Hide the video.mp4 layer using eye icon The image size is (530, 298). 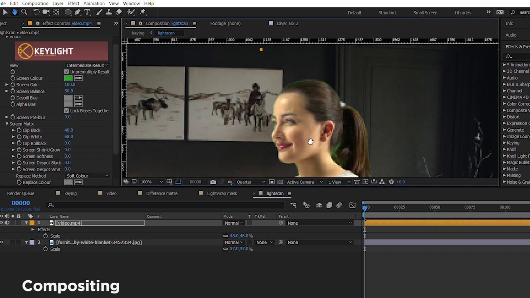[x=2, y=223]
